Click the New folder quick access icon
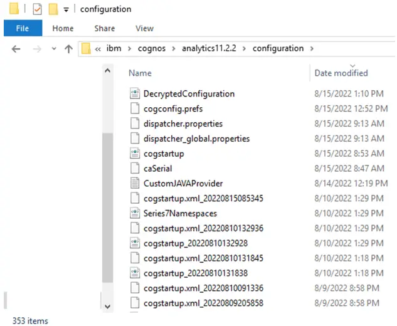 tap(53, 9)
